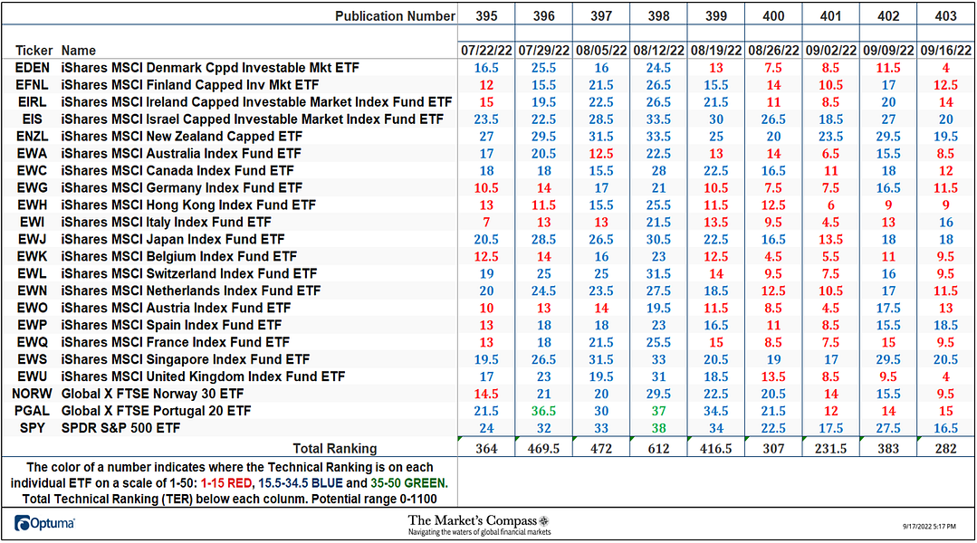Viewport: 977px width, 543px height.
Task: Select the EWP ticker cell
Action: [32, 325]
